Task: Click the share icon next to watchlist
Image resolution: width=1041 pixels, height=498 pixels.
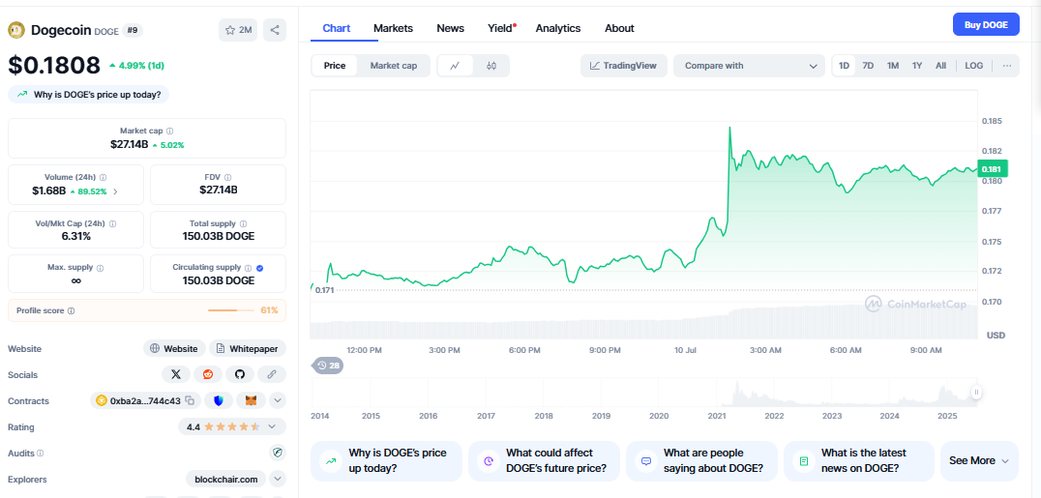Action: [x=275, y=30]
